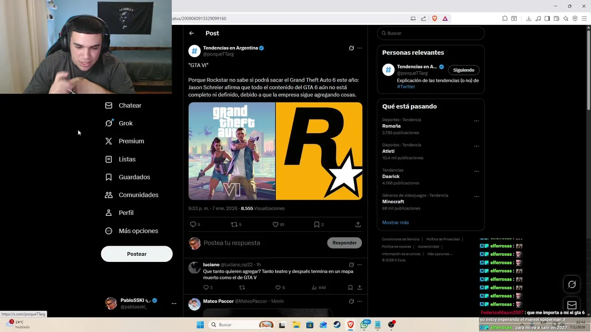
Task: View analytics showing 449 on luciano's reply
Action: click(319, 288)
